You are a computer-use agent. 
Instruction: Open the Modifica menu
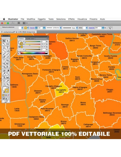[x=31, y=19]
